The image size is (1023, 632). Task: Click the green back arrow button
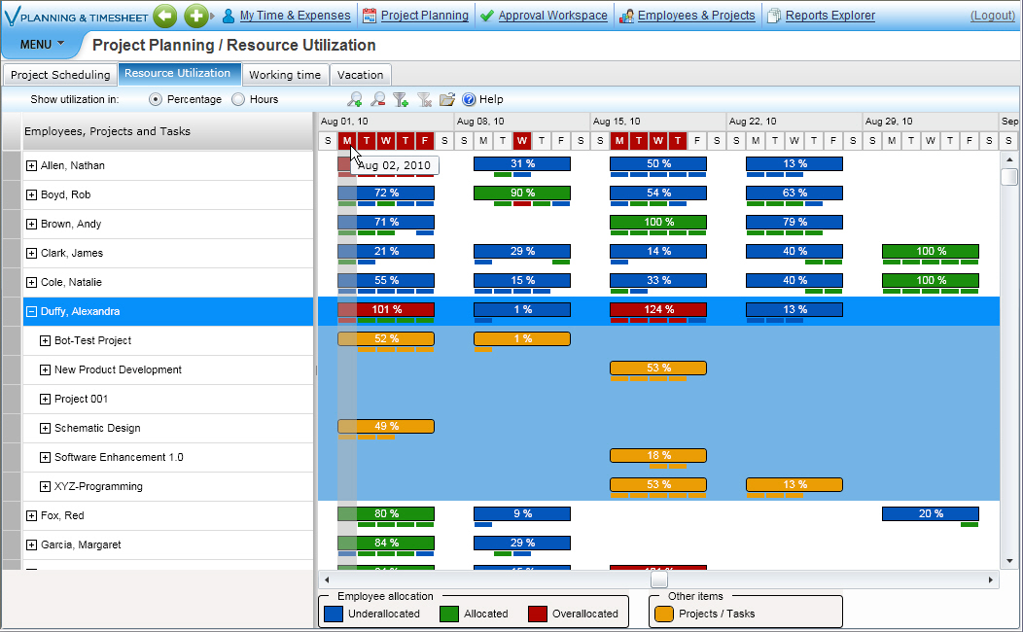(x=165, y=16)
